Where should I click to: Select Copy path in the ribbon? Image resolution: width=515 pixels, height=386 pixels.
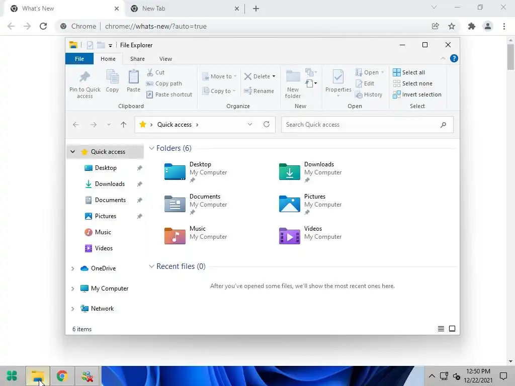pos(164,83)
